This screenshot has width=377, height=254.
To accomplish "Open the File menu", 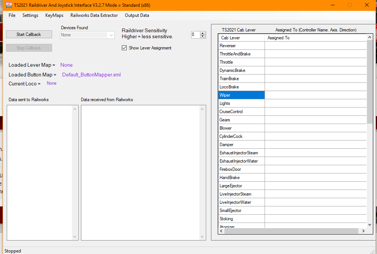I will pyautogui.click(x=12, y=15).
